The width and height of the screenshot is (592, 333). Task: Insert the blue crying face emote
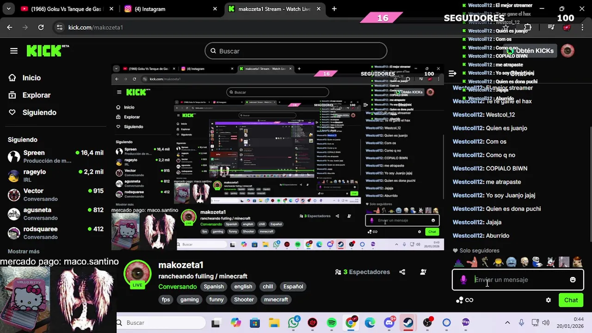[511, 263]
